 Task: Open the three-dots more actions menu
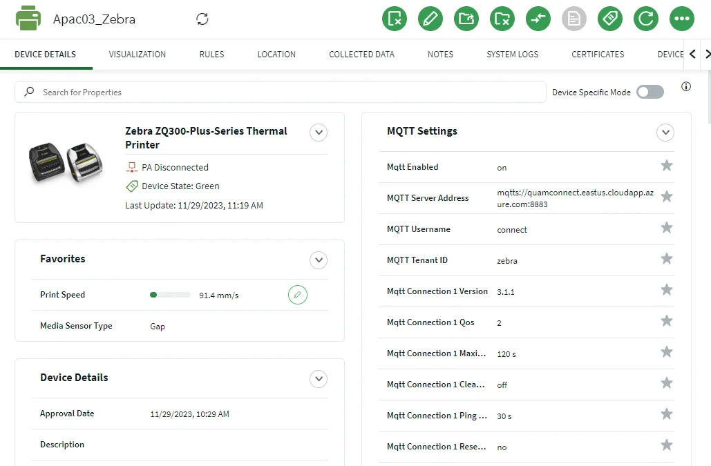[x=682, y=19]
